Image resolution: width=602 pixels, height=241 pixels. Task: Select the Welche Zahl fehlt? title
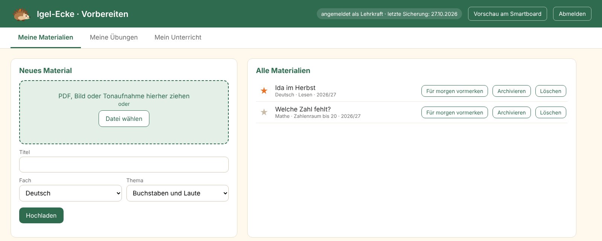303,109
